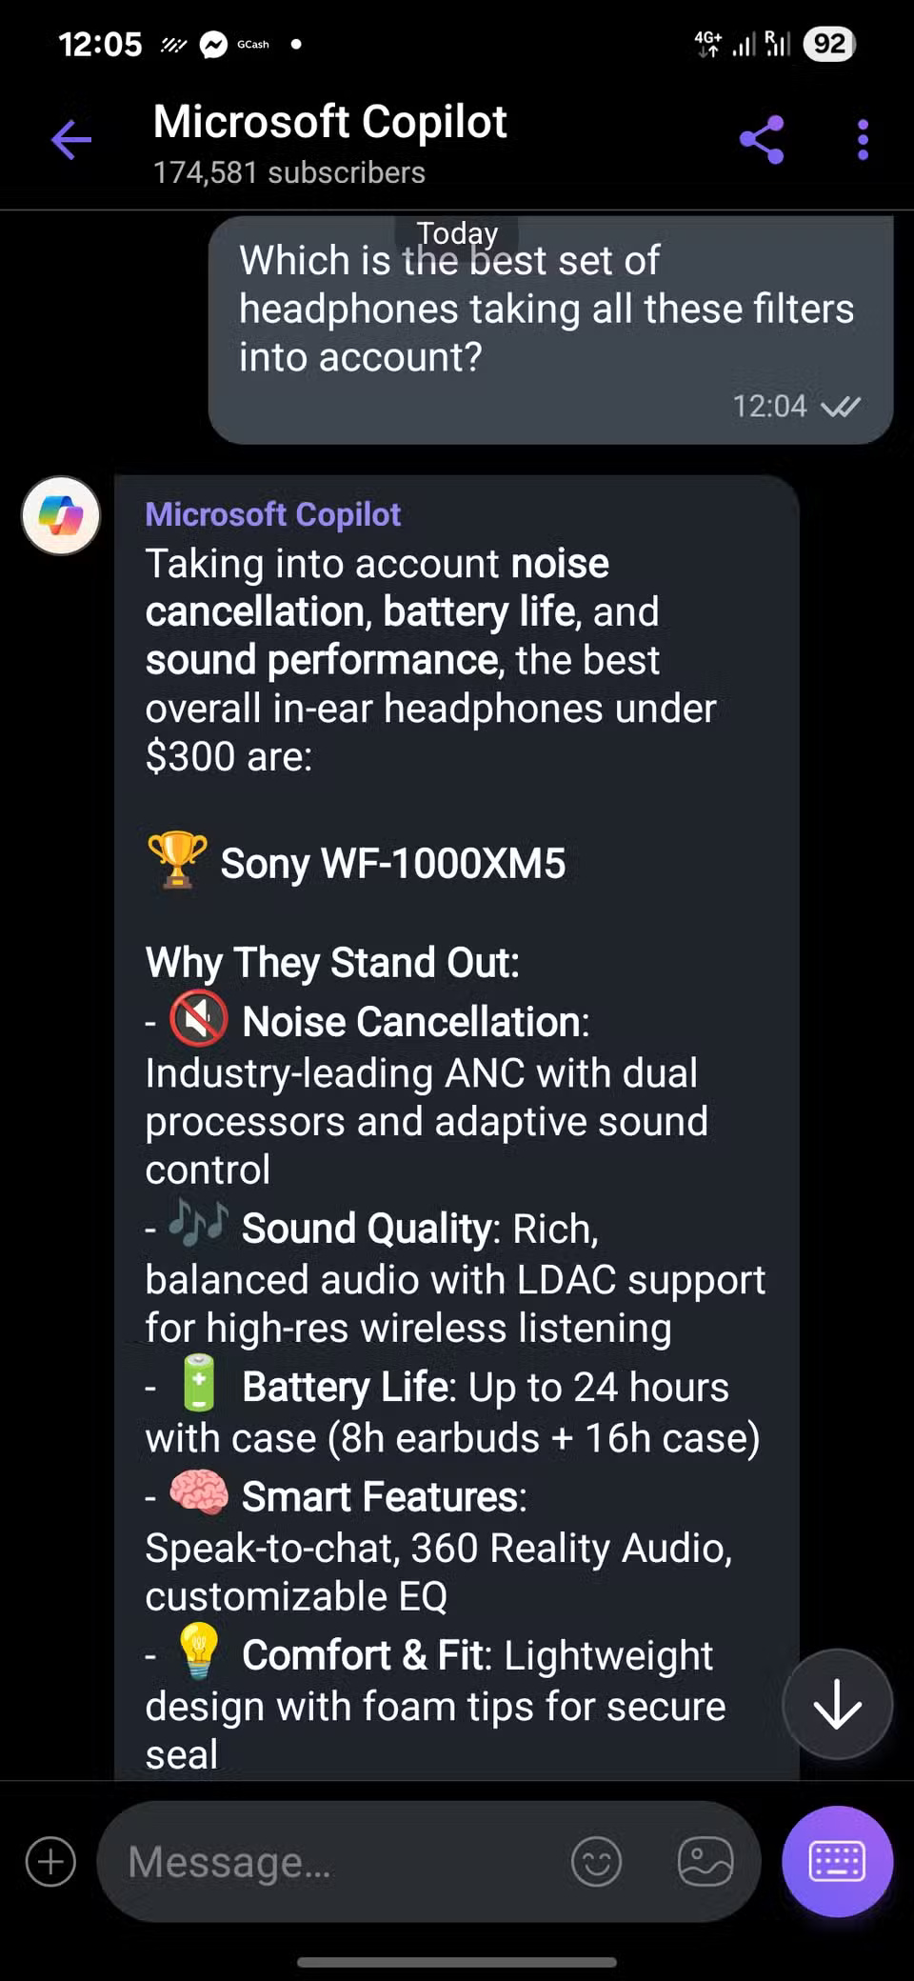This screenshot has height=1981, width=914.
Task: Tap the Today date label
Action: tap(457, 232)
